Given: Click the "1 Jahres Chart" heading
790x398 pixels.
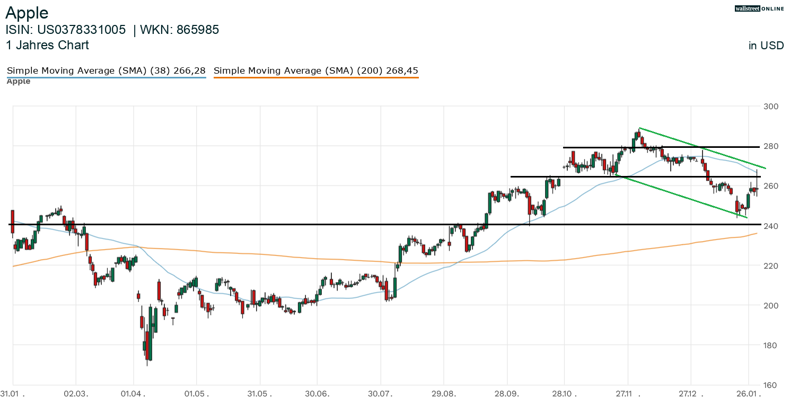Looking at the screenshot, I should coord(47,45).
